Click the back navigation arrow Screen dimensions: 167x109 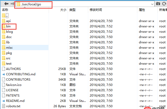[6, 4]
